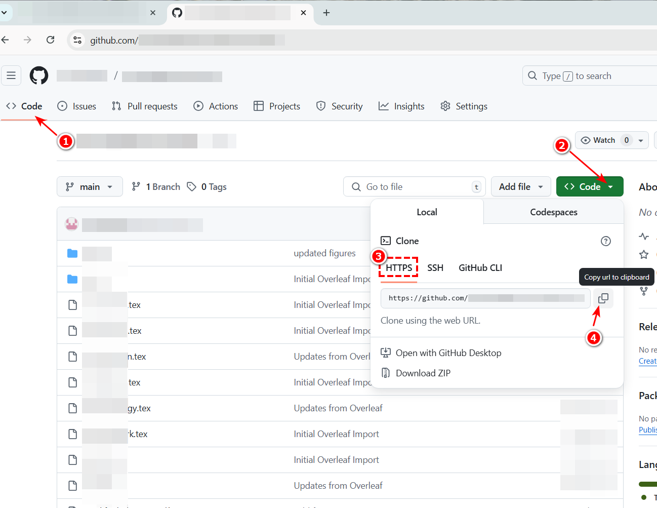Open the 1 Branch link

155,186
